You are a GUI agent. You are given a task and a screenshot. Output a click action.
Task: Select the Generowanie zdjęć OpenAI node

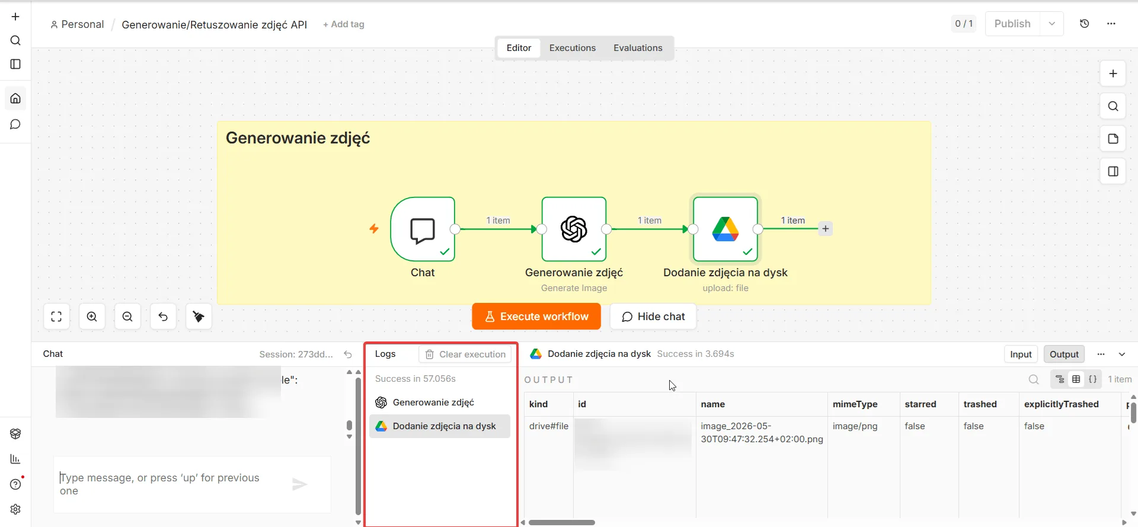(x=574, y=229)
